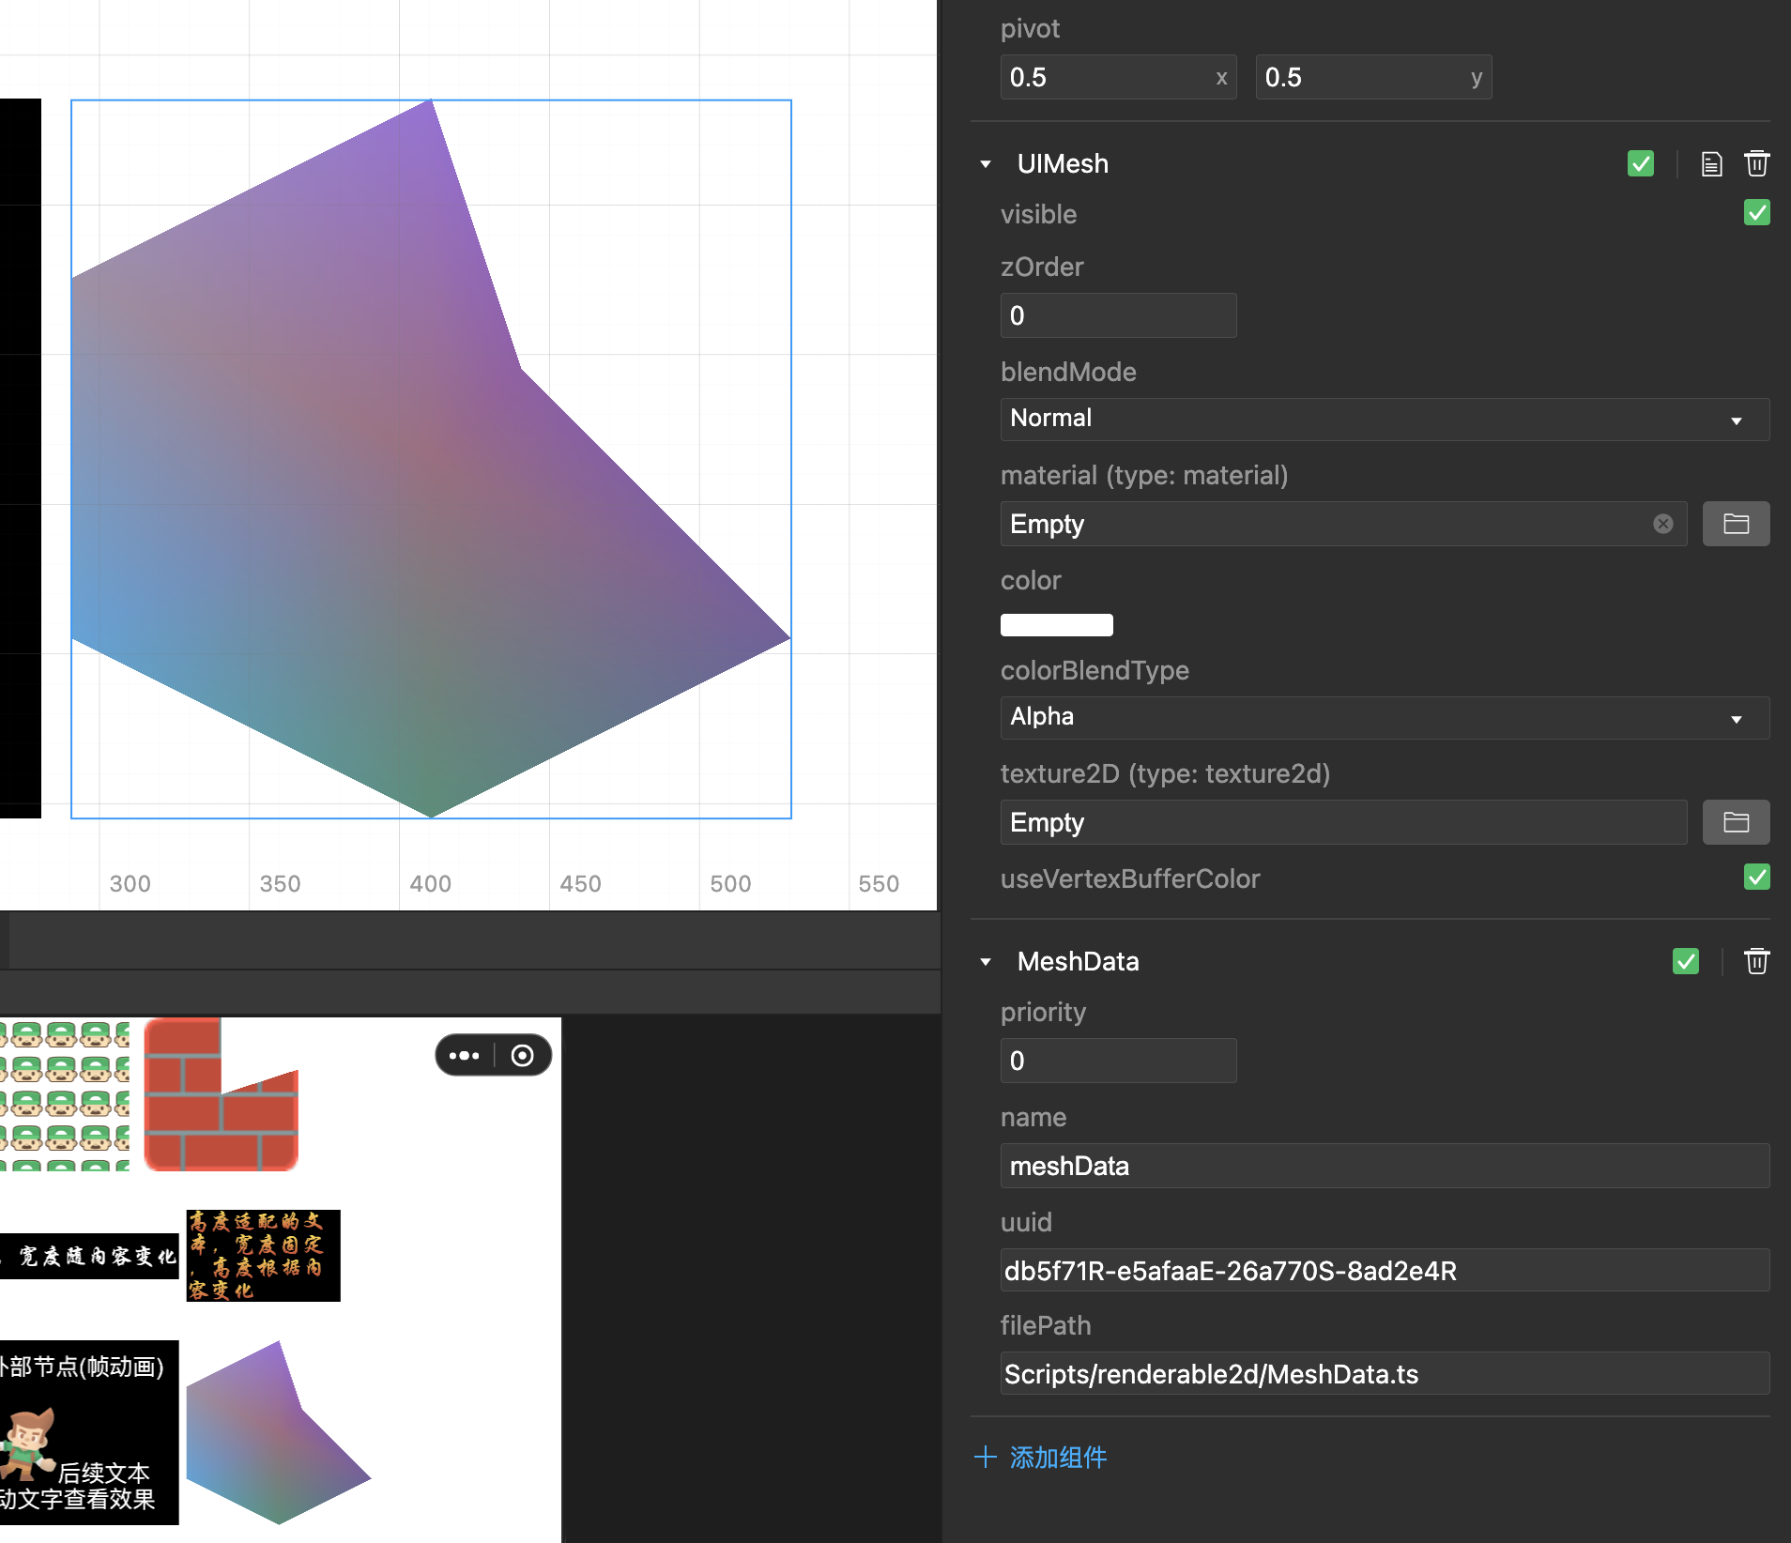Screen dimensions: 1791x1543
Task: Clear the material field with X icon
Action: click(x=1662, y=524)
